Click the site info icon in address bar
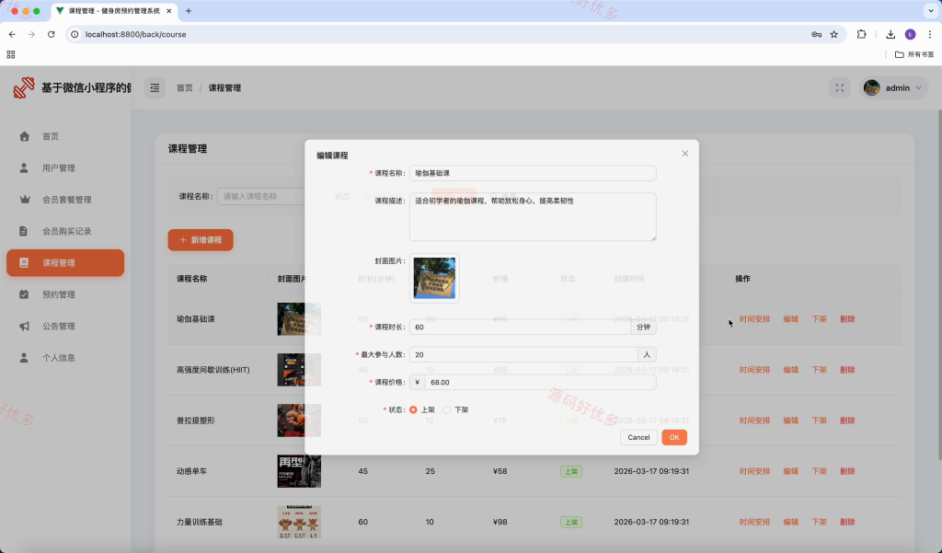Screen dimensions: 942x553 (x=75, y=34)
